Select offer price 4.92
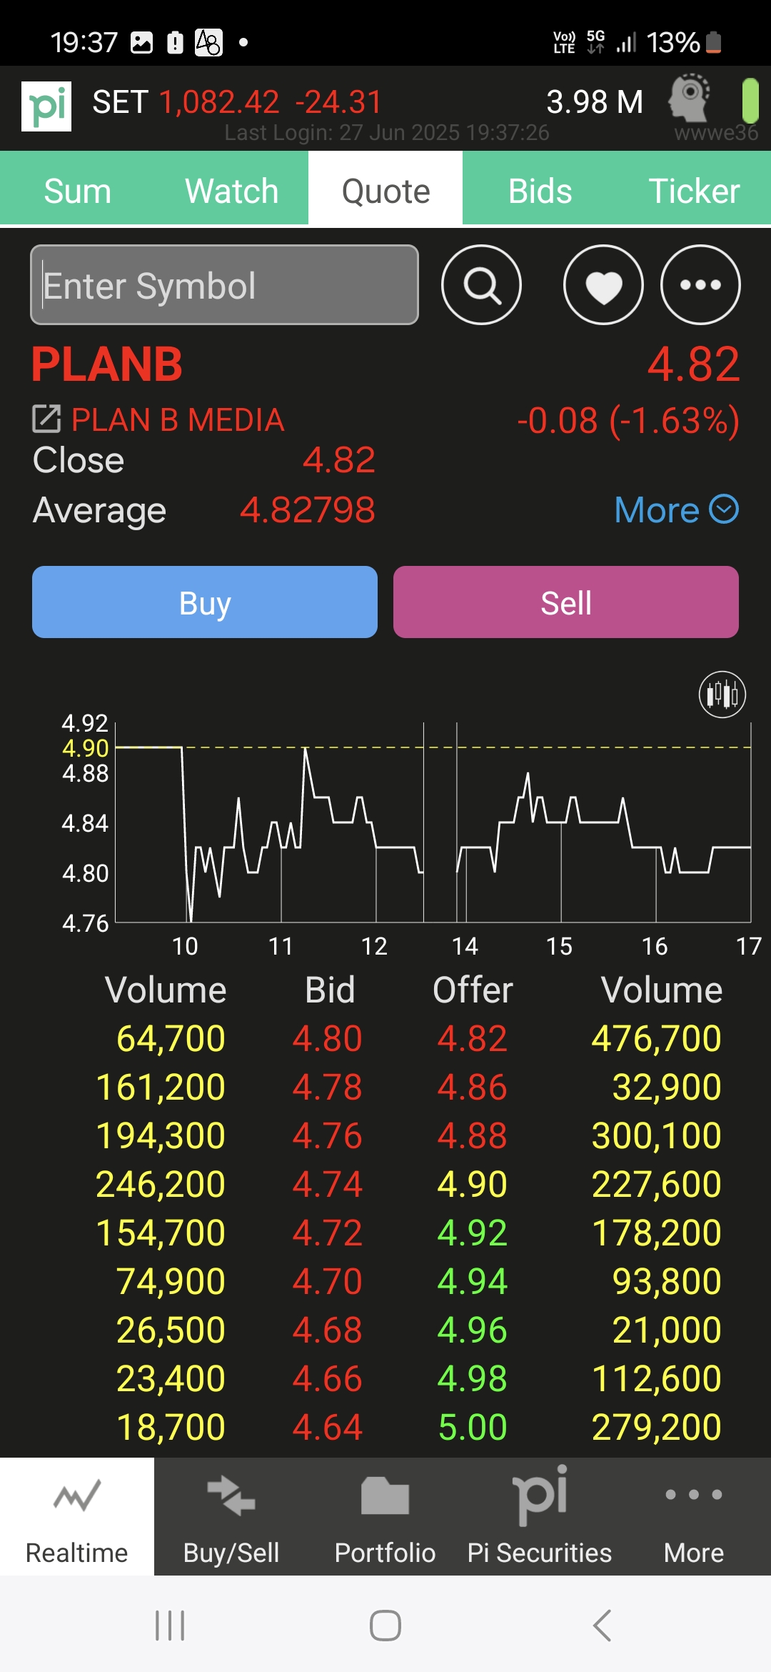This screenshot has height=1672, width=771. click(473, 1233)
